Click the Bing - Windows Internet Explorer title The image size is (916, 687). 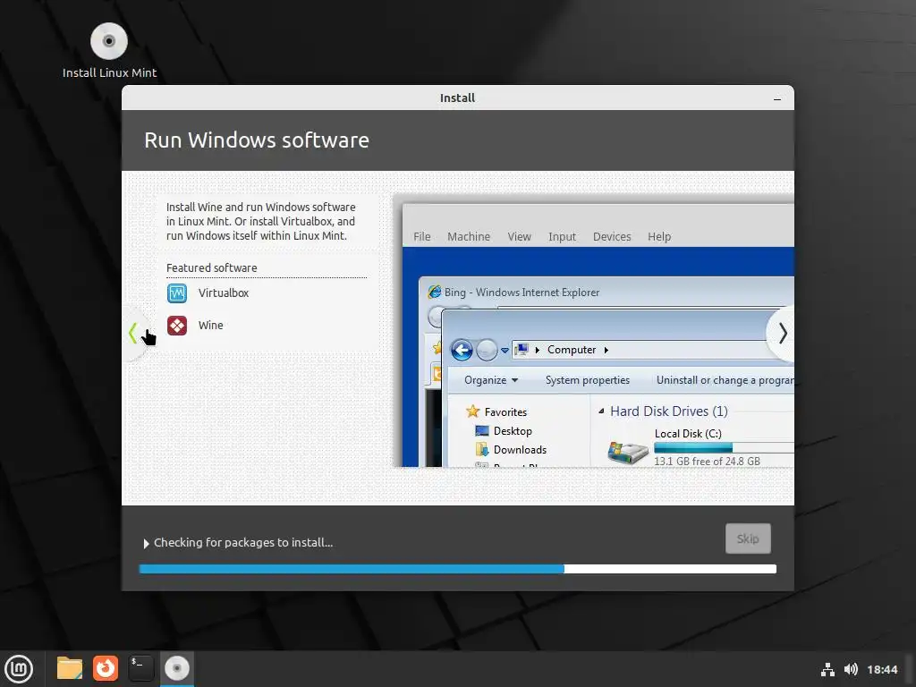tap(522, 293)
